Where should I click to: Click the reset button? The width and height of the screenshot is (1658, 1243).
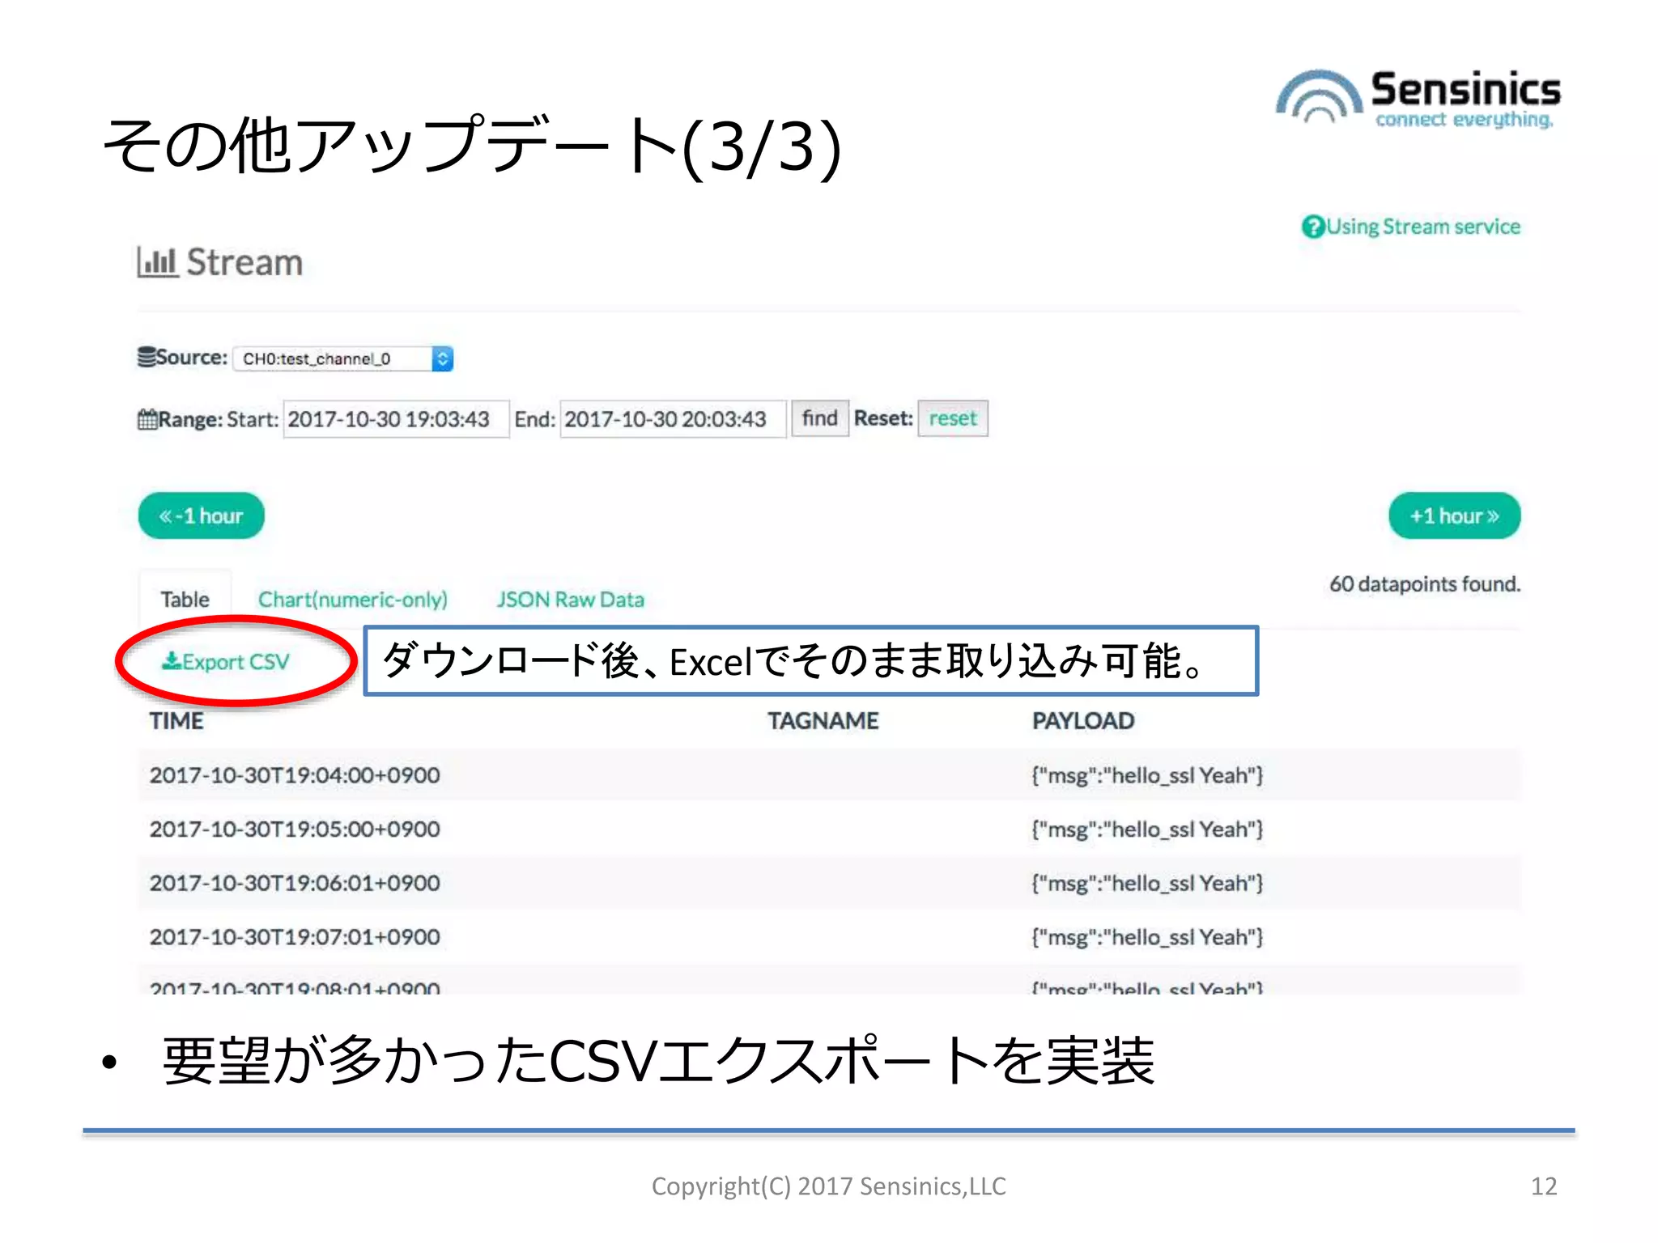coord(952,418)
